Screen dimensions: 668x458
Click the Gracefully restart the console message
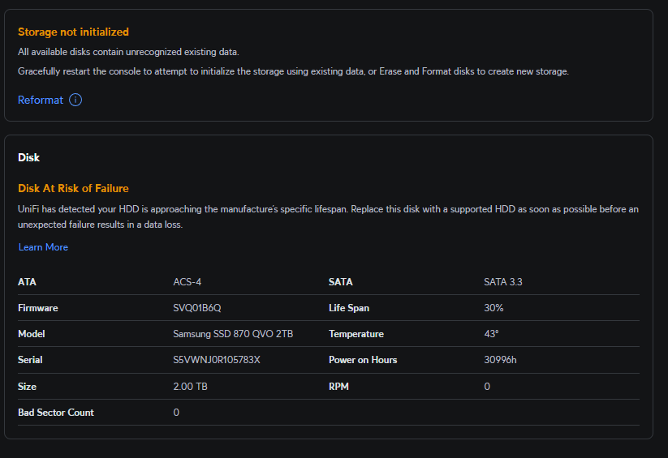[x=293, y=71]
